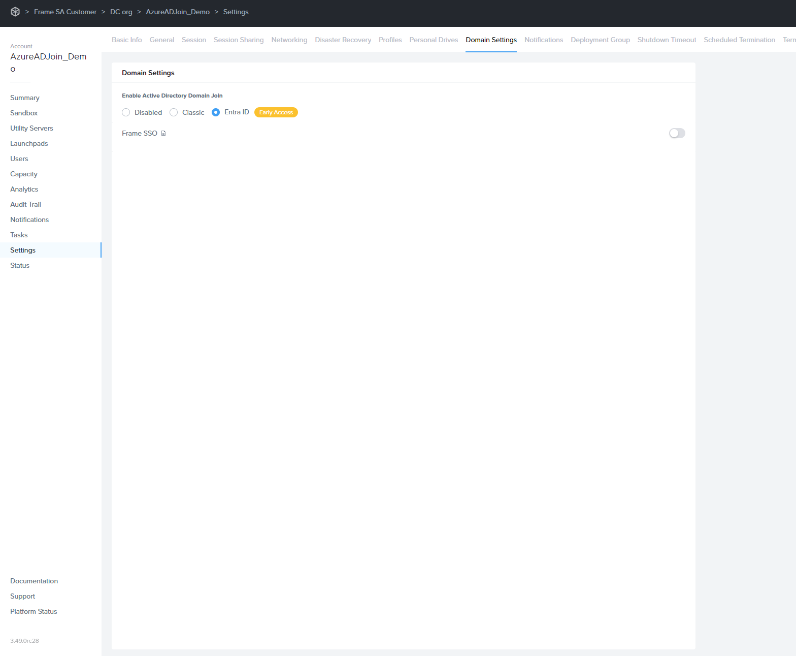
Task: Select the Classic radio button
Action: [x=174, y=112]
